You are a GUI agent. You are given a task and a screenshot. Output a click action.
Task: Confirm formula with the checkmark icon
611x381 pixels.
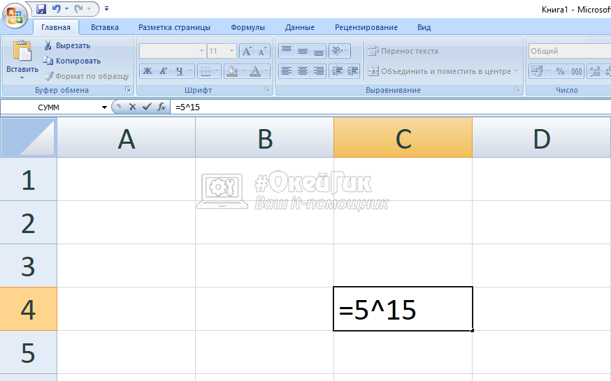(x=146, y=107)
